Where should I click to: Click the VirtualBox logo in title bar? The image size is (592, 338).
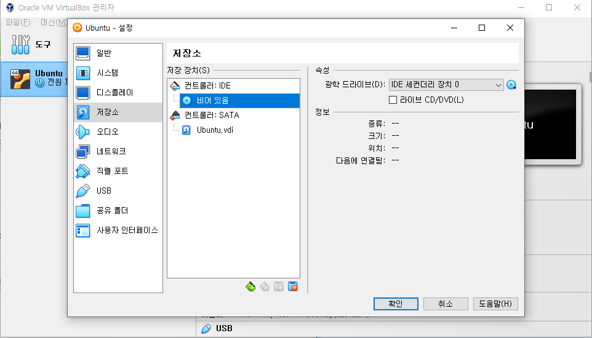[x=10, y=7]
